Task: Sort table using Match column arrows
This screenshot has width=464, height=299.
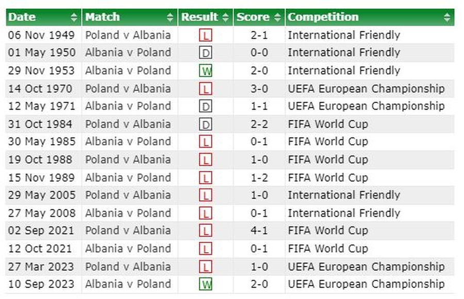Action: [x=171, y=17]
